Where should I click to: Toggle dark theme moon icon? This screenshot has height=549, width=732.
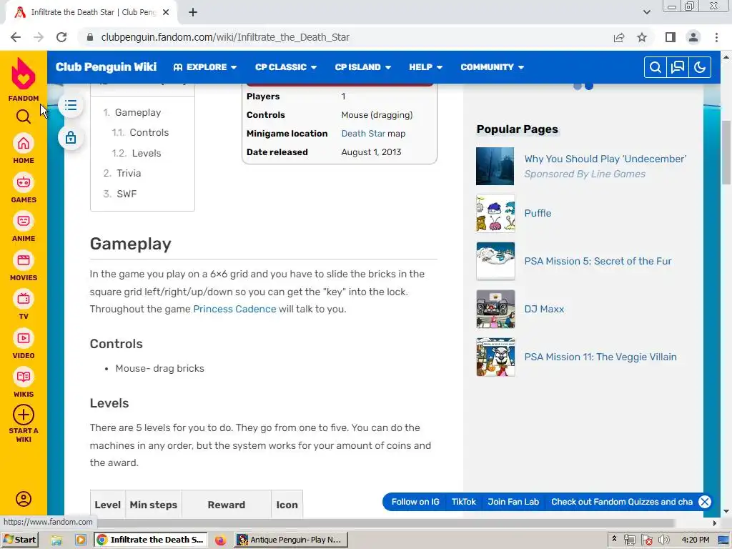(700, 67)
